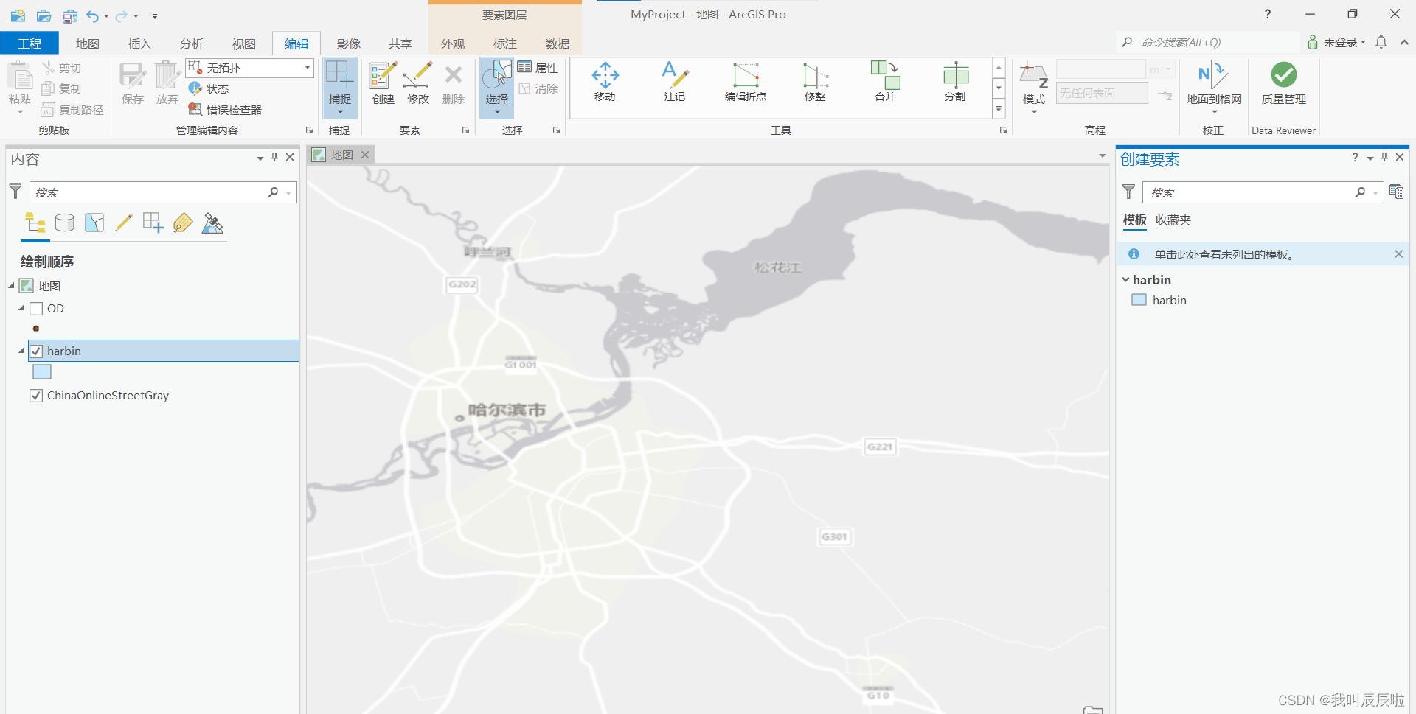
Task: Choose the Edit Vertices (编辑折点) tool
Action: click(x=745, y=82)
